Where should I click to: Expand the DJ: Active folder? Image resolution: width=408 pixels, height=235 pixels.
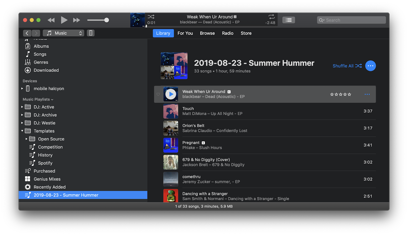click(x=22, y=107)
